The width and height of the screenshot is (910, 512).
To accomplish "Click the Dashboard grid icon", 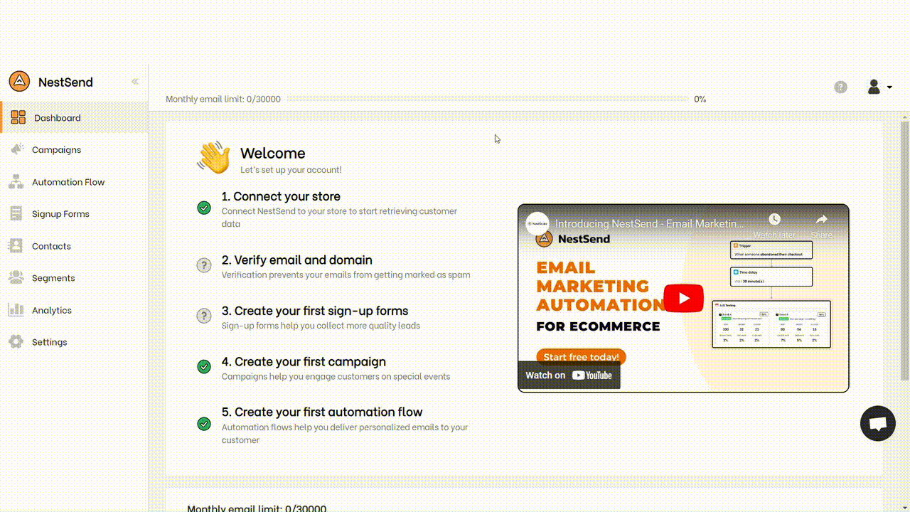I will click(x=18, y=117).
